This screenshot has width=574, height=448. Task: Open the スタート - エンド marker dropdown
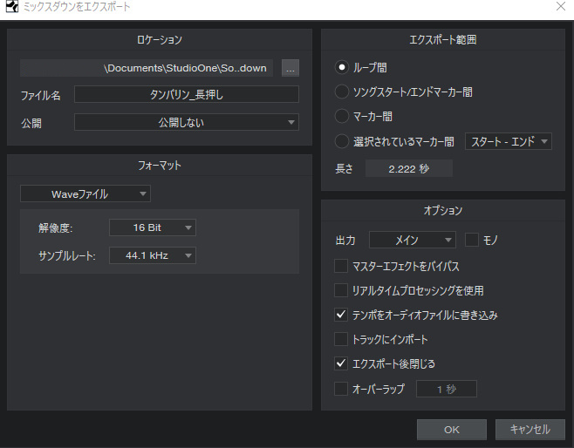tap(508, 141)
